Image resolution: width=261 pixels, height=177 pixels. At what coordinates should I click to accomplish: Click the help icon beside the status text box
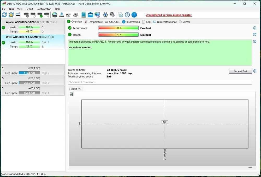coord(255,41)
